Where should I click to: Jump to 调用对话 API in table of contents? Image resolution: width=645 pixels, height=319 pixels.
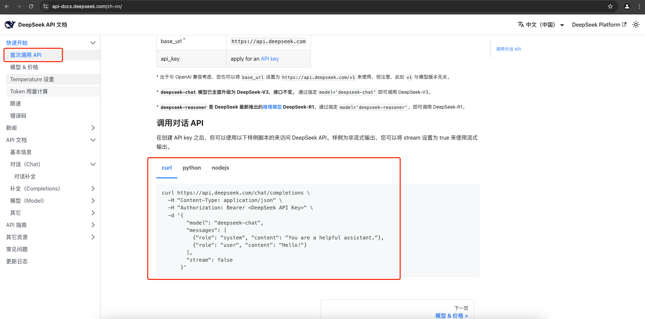tap(508, 49)
